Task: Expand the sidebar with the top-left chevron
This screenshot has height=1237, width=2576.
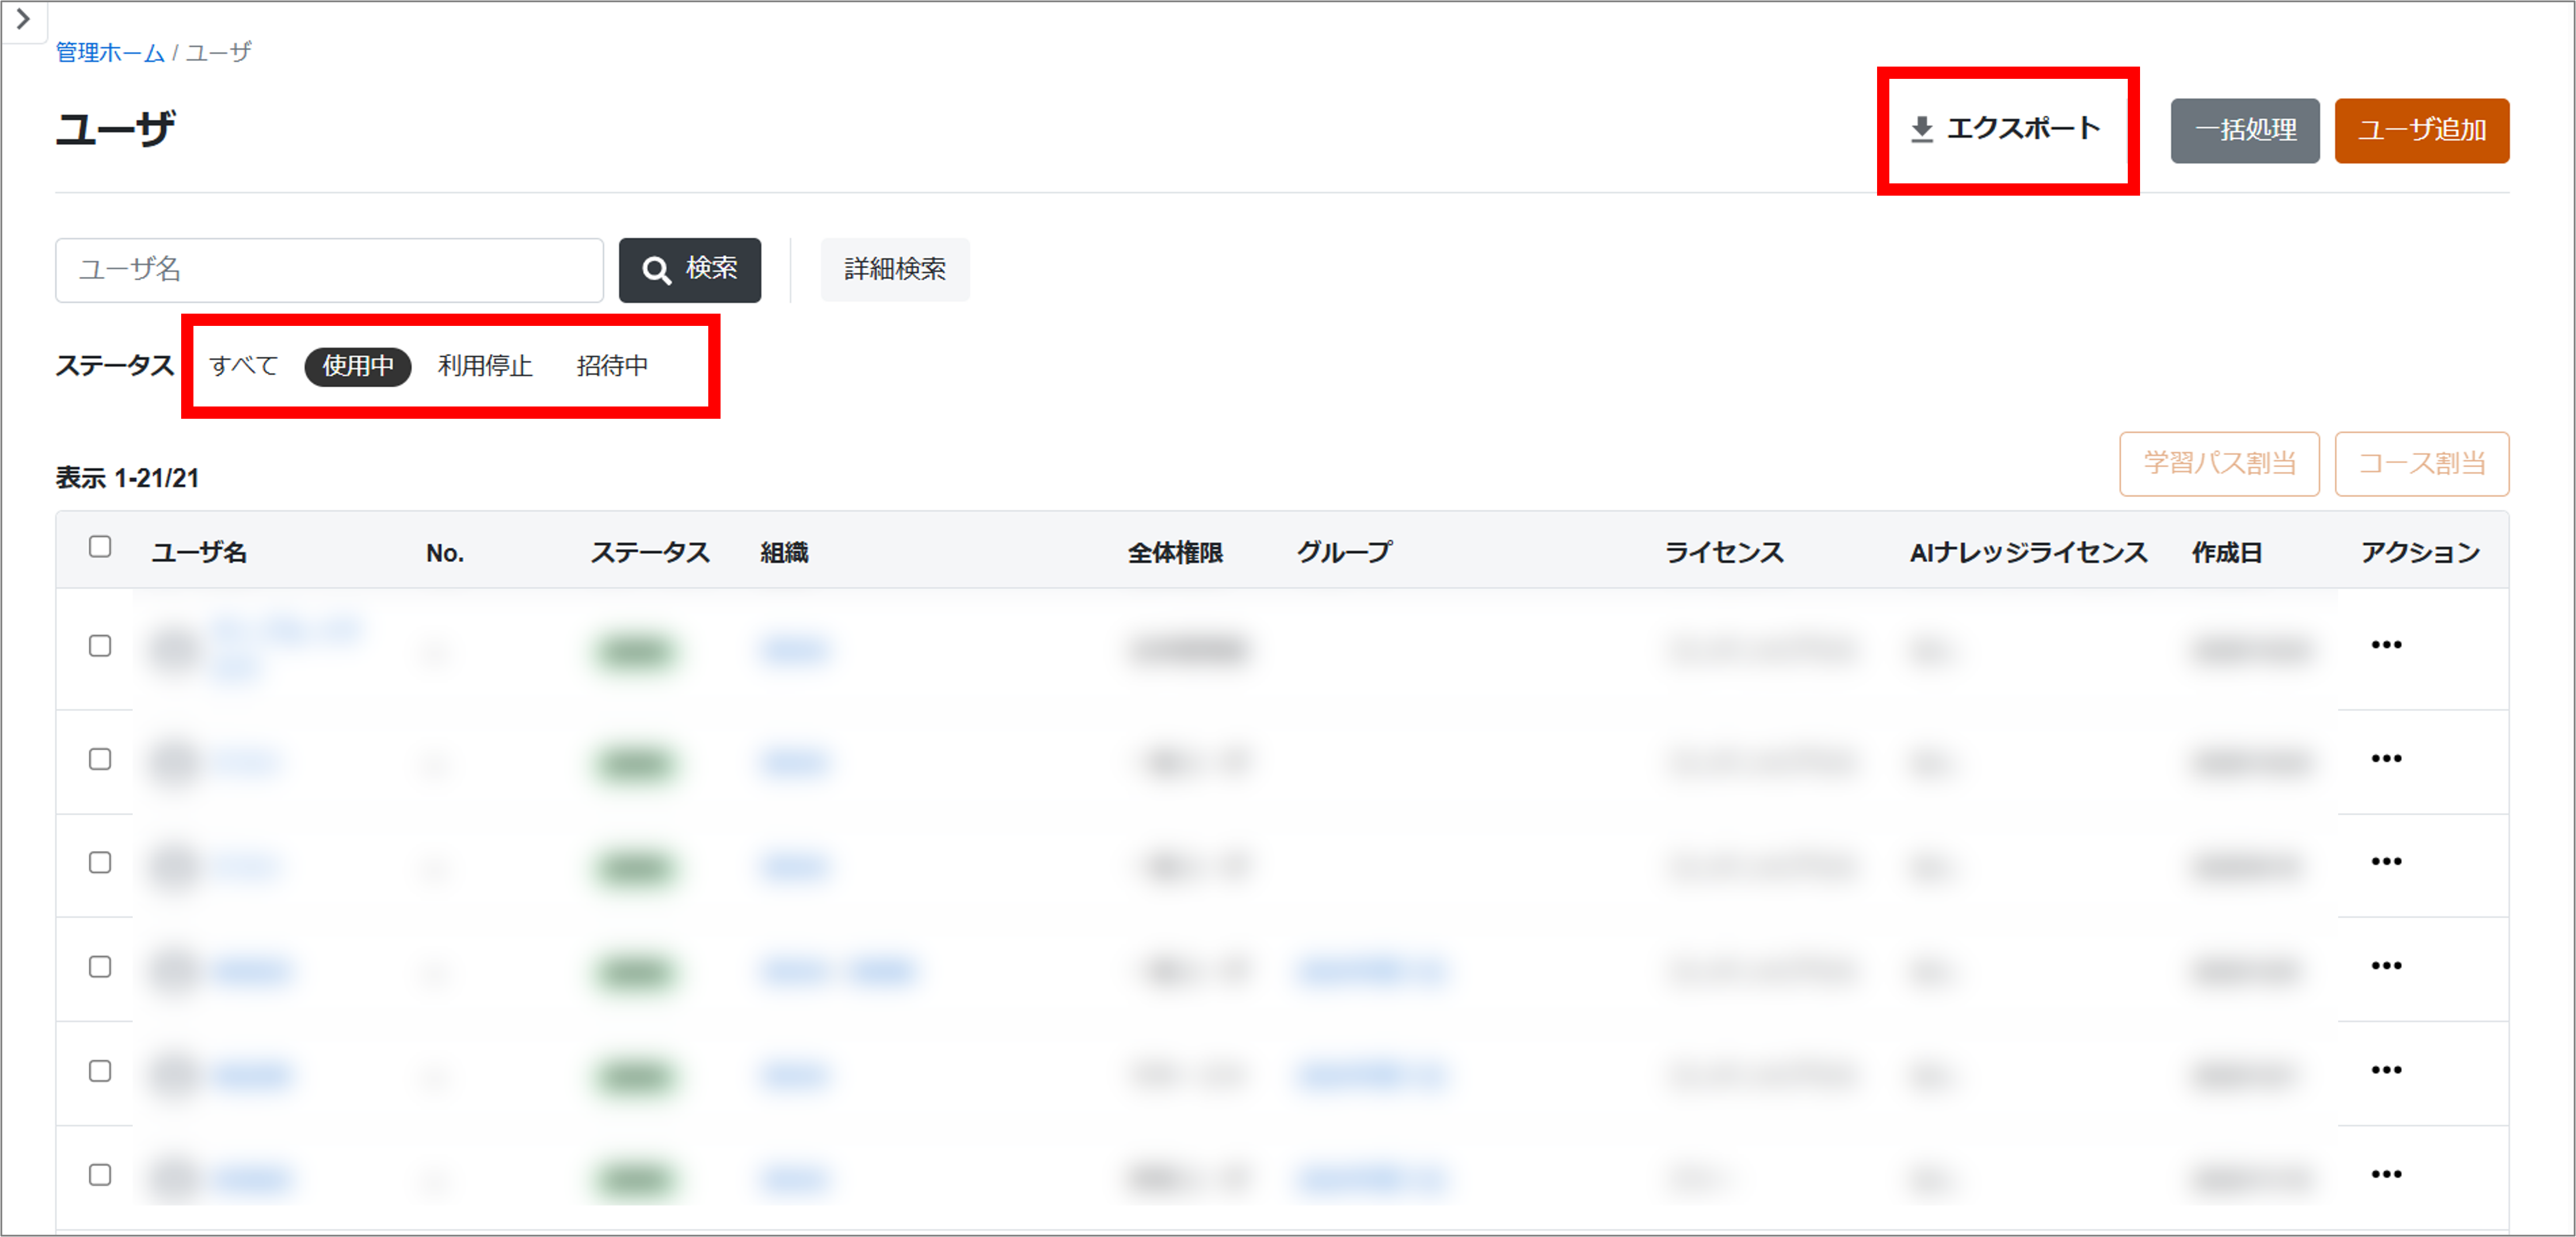Action: click(x=23, y=19)
